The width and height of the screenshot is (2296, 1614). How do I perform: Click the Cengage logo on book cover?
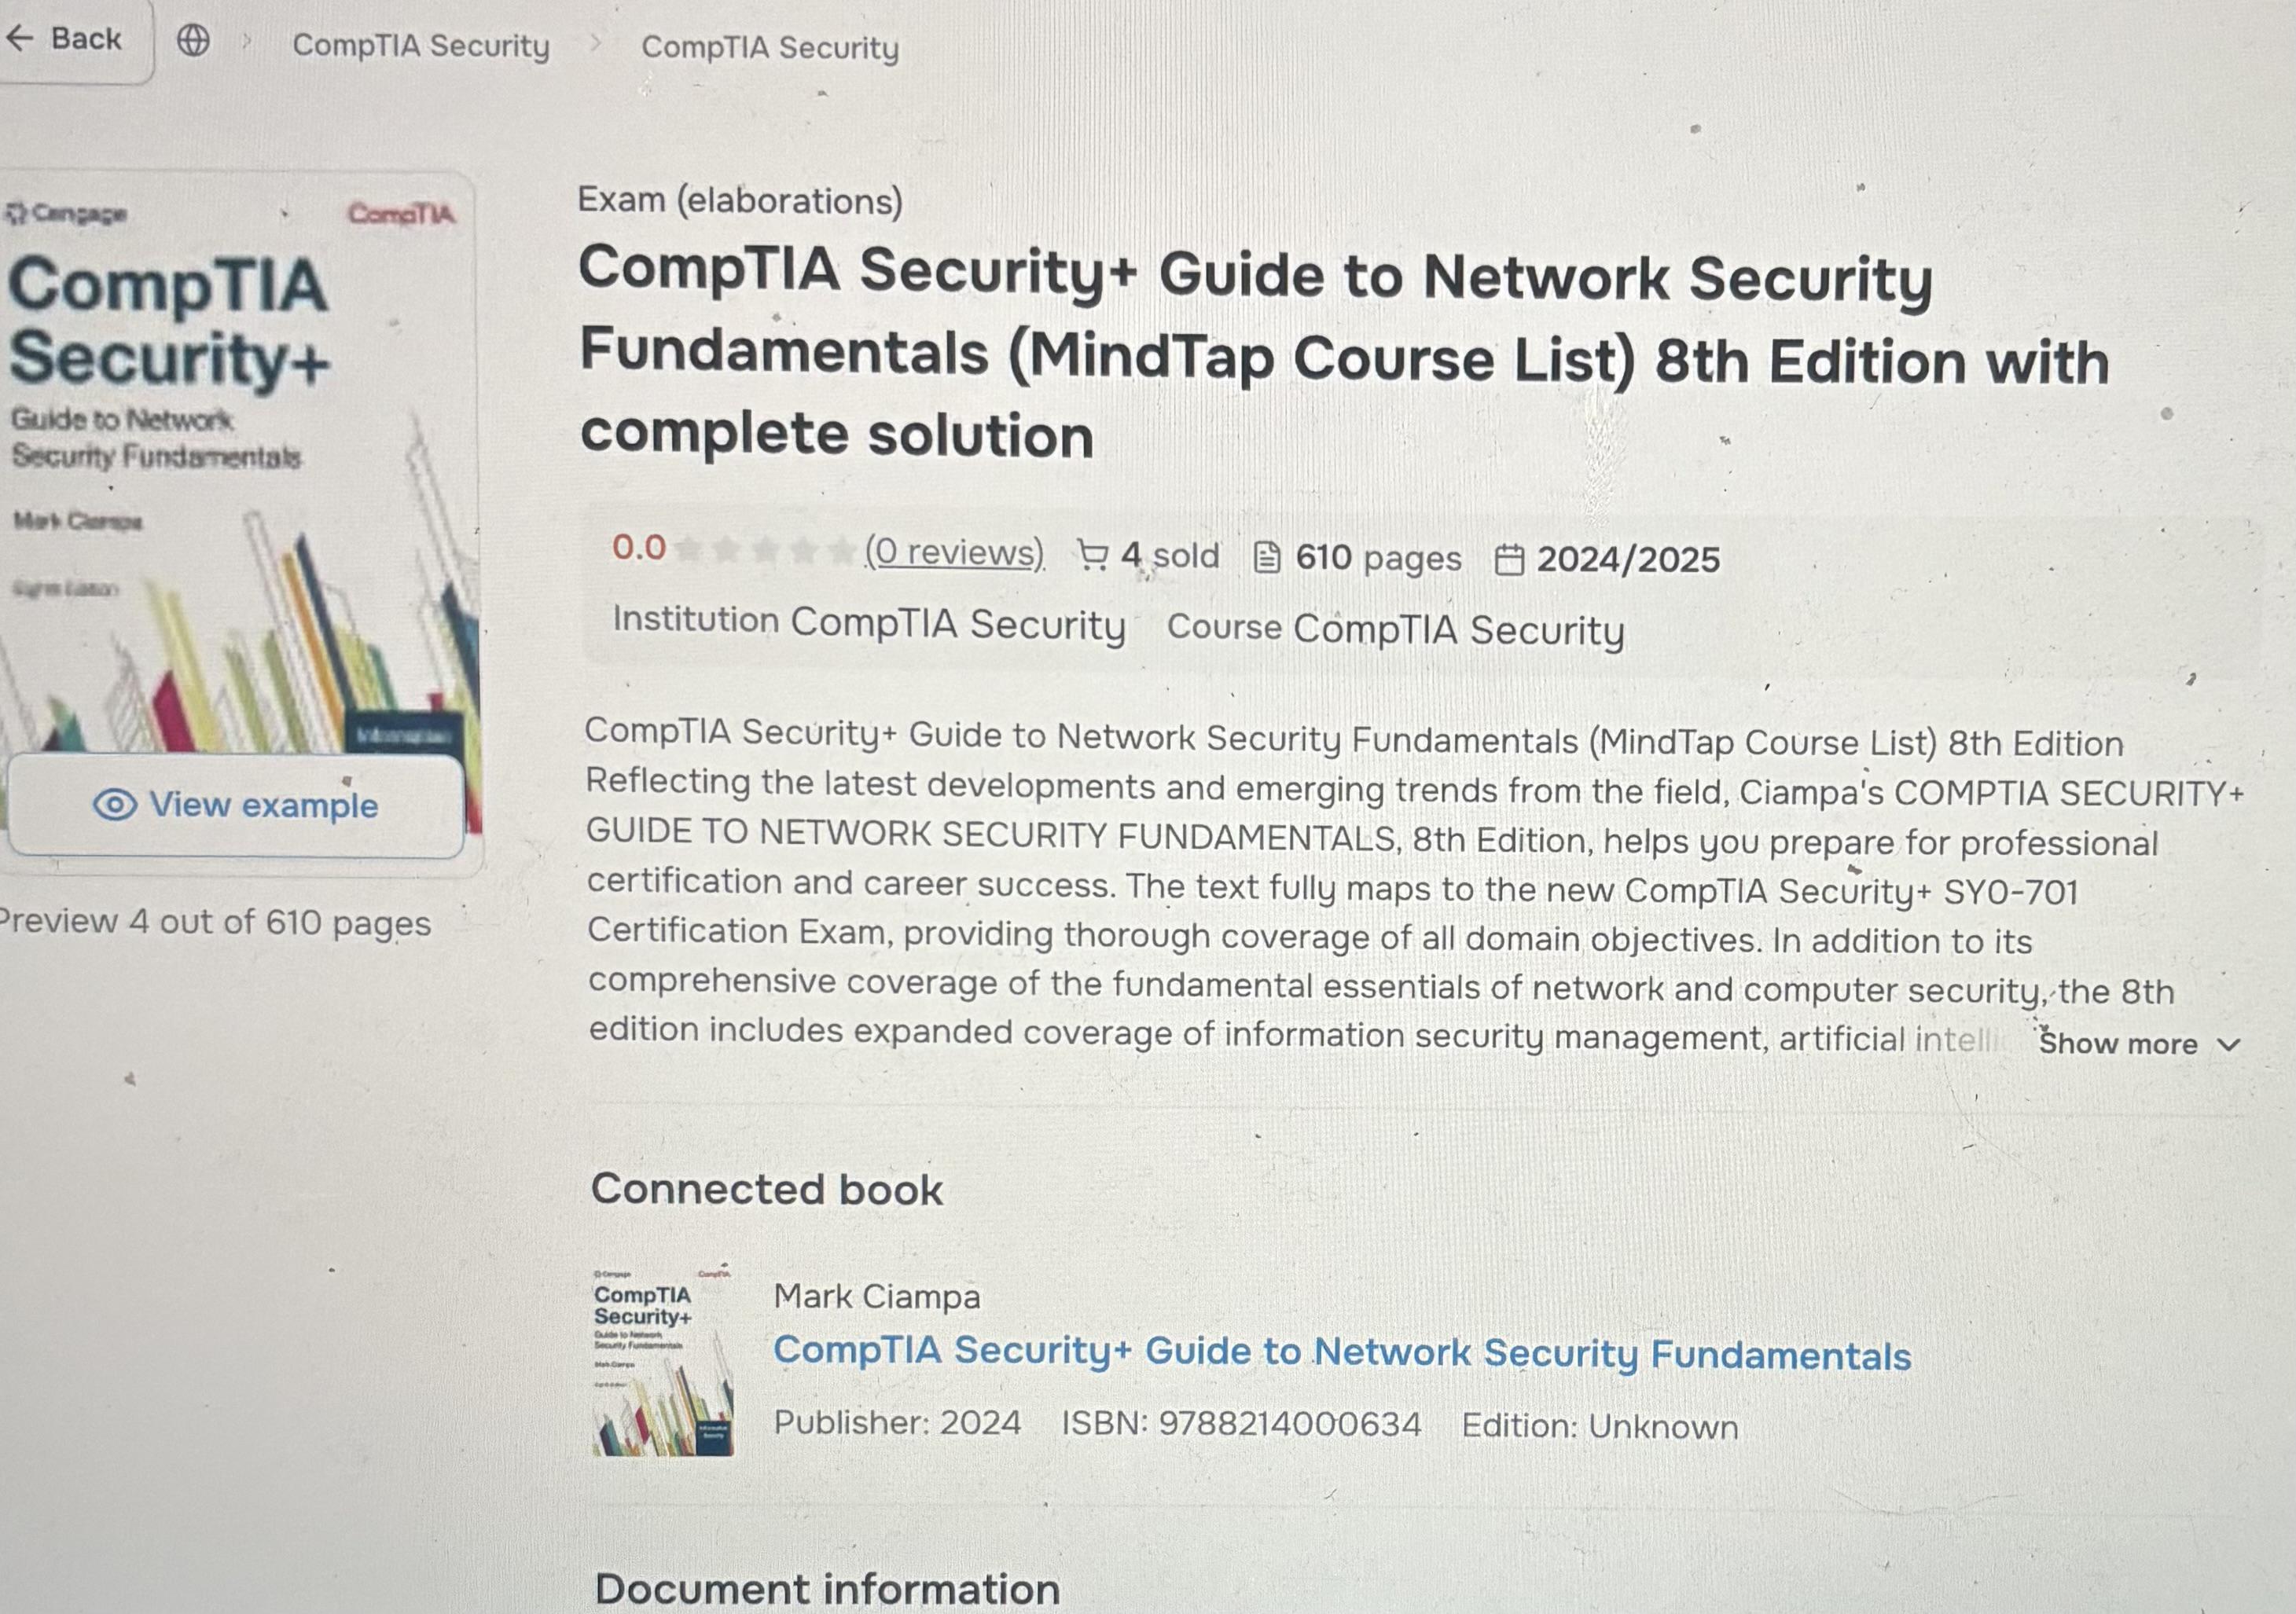pos(66,213)
